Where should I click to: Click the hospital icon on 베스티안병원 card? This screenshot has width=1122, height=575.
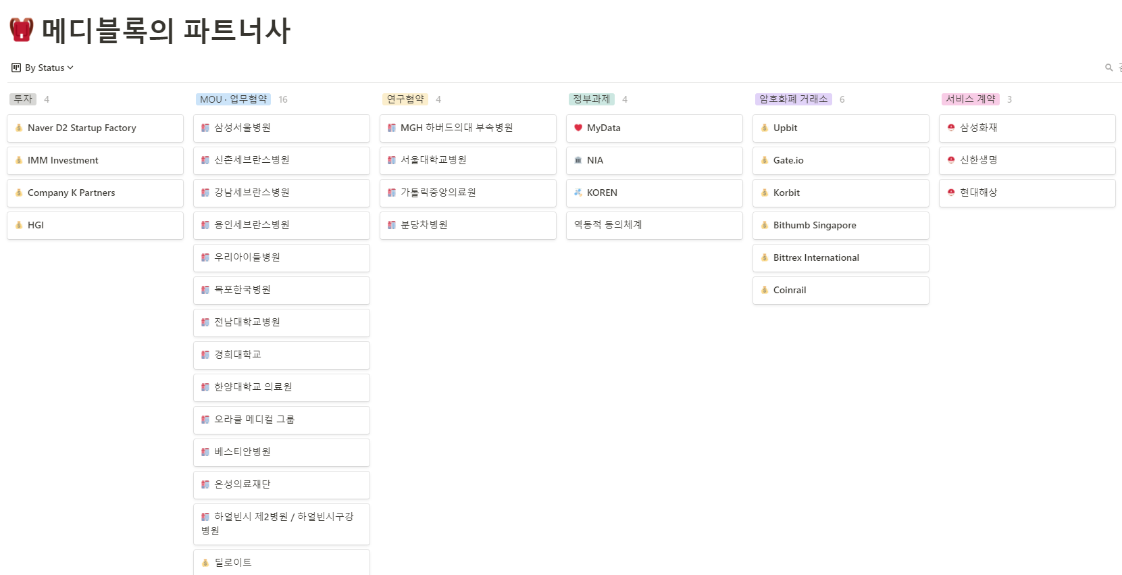coord(205,452)
